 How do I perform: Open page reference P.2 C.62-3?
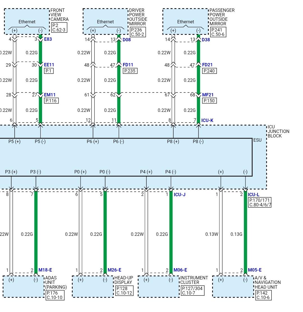pos(59,28)
